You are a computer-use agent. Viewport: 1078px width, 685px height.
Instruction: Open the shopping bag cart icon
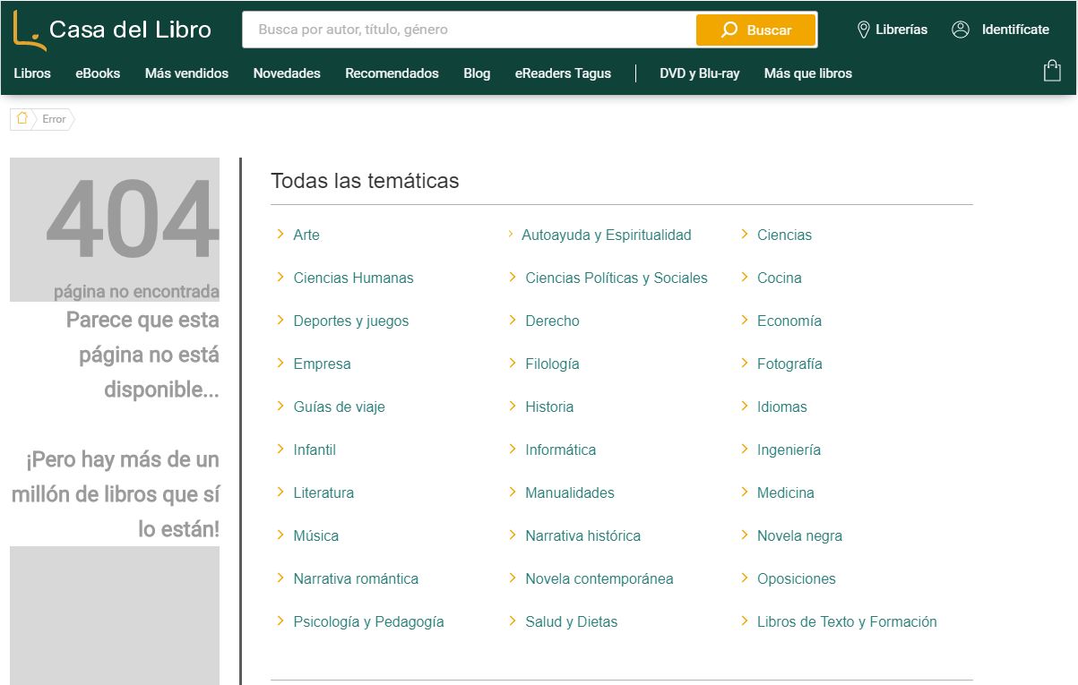(x=1052, y=72)
